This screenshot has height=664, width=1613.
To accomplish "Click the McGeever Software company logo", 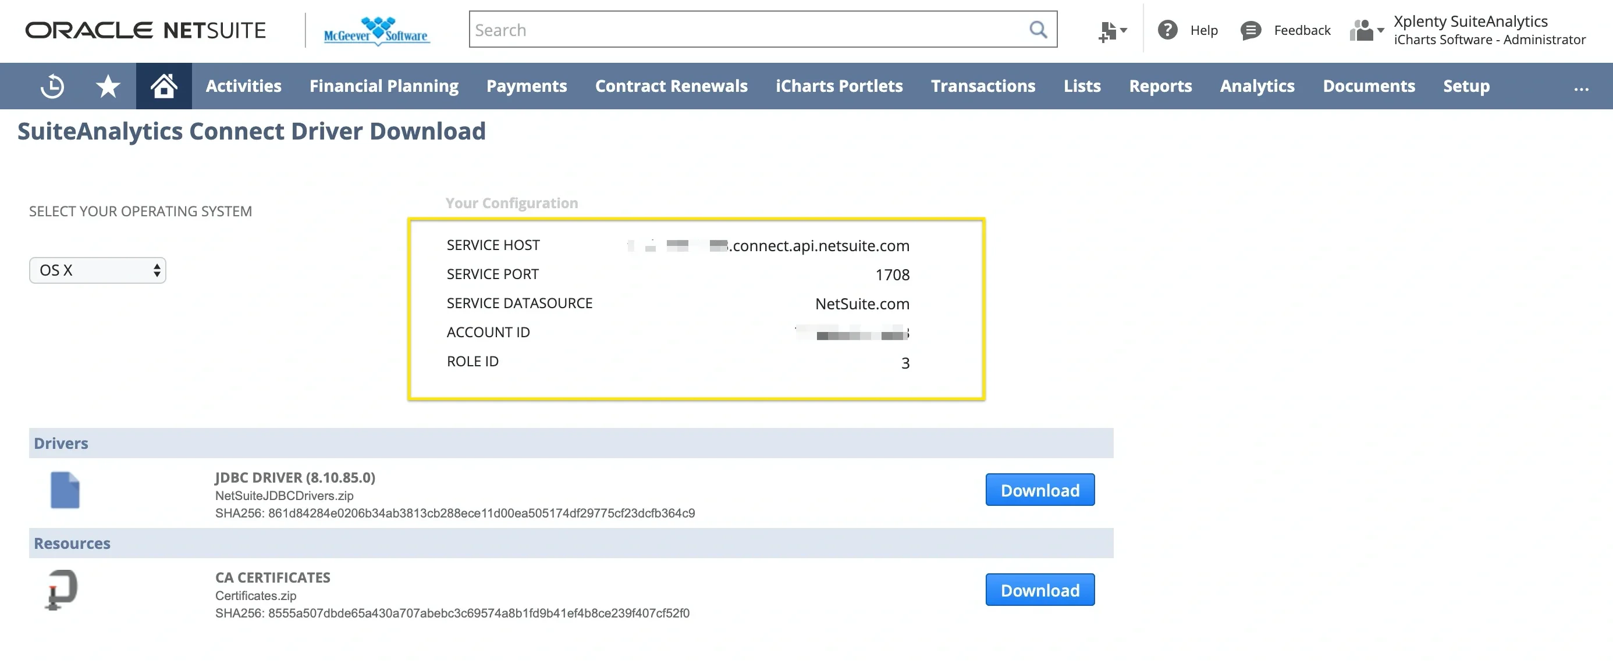I will [x=375, y=29].
